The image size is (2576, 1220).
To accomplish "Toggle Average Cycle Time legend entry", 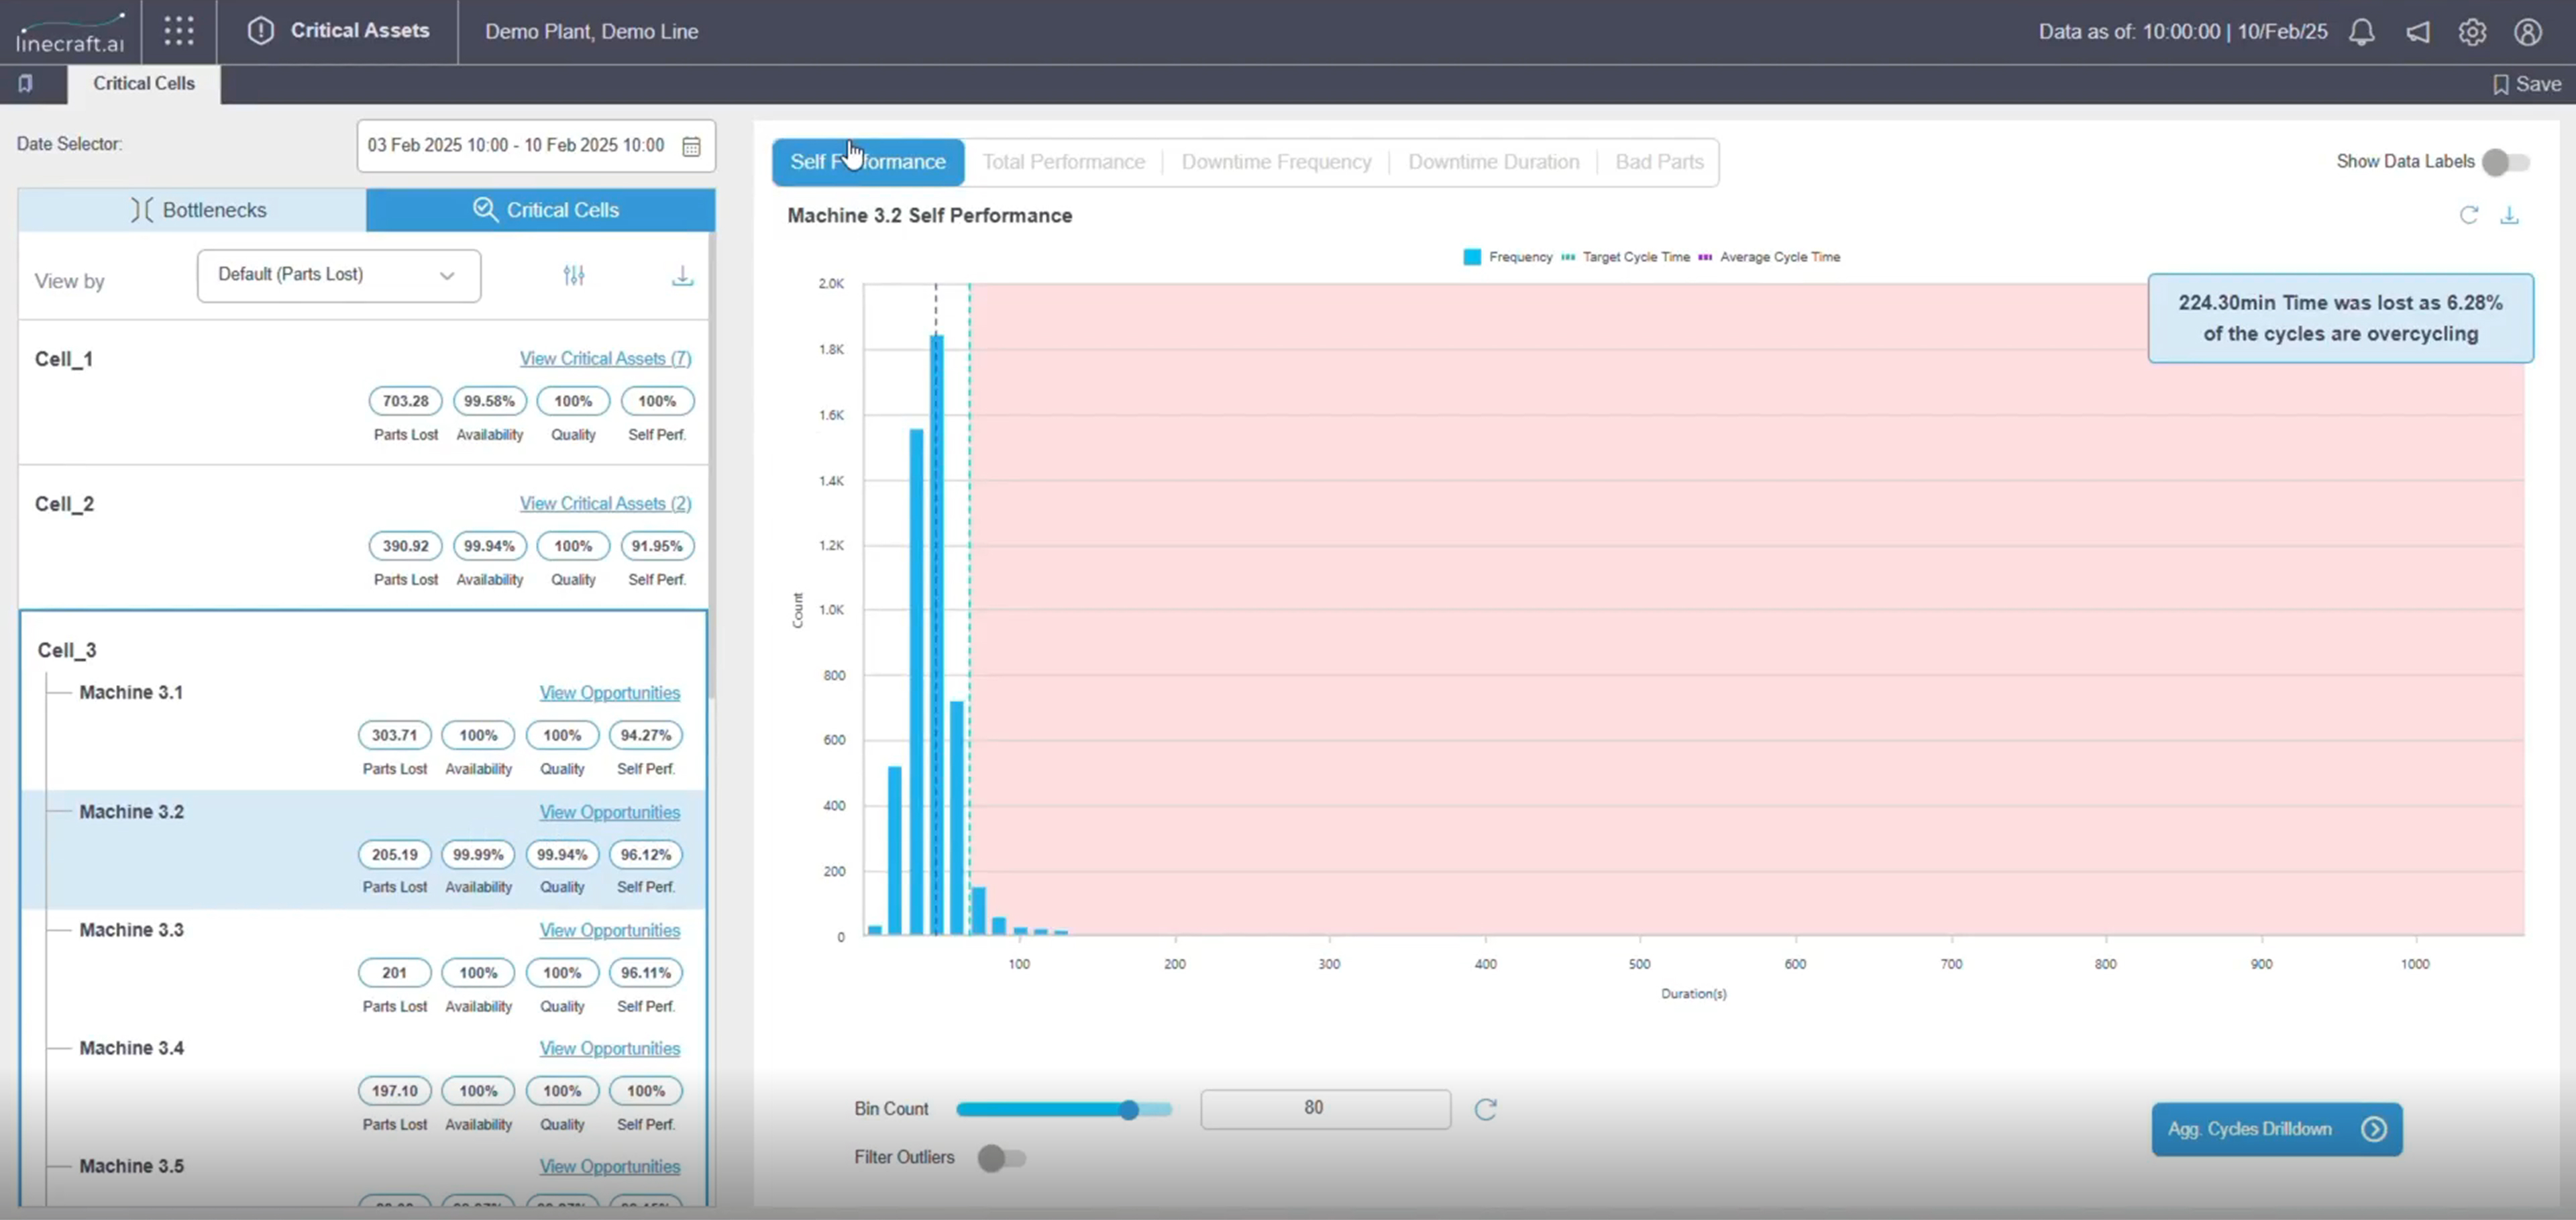I will [1769, 257].
